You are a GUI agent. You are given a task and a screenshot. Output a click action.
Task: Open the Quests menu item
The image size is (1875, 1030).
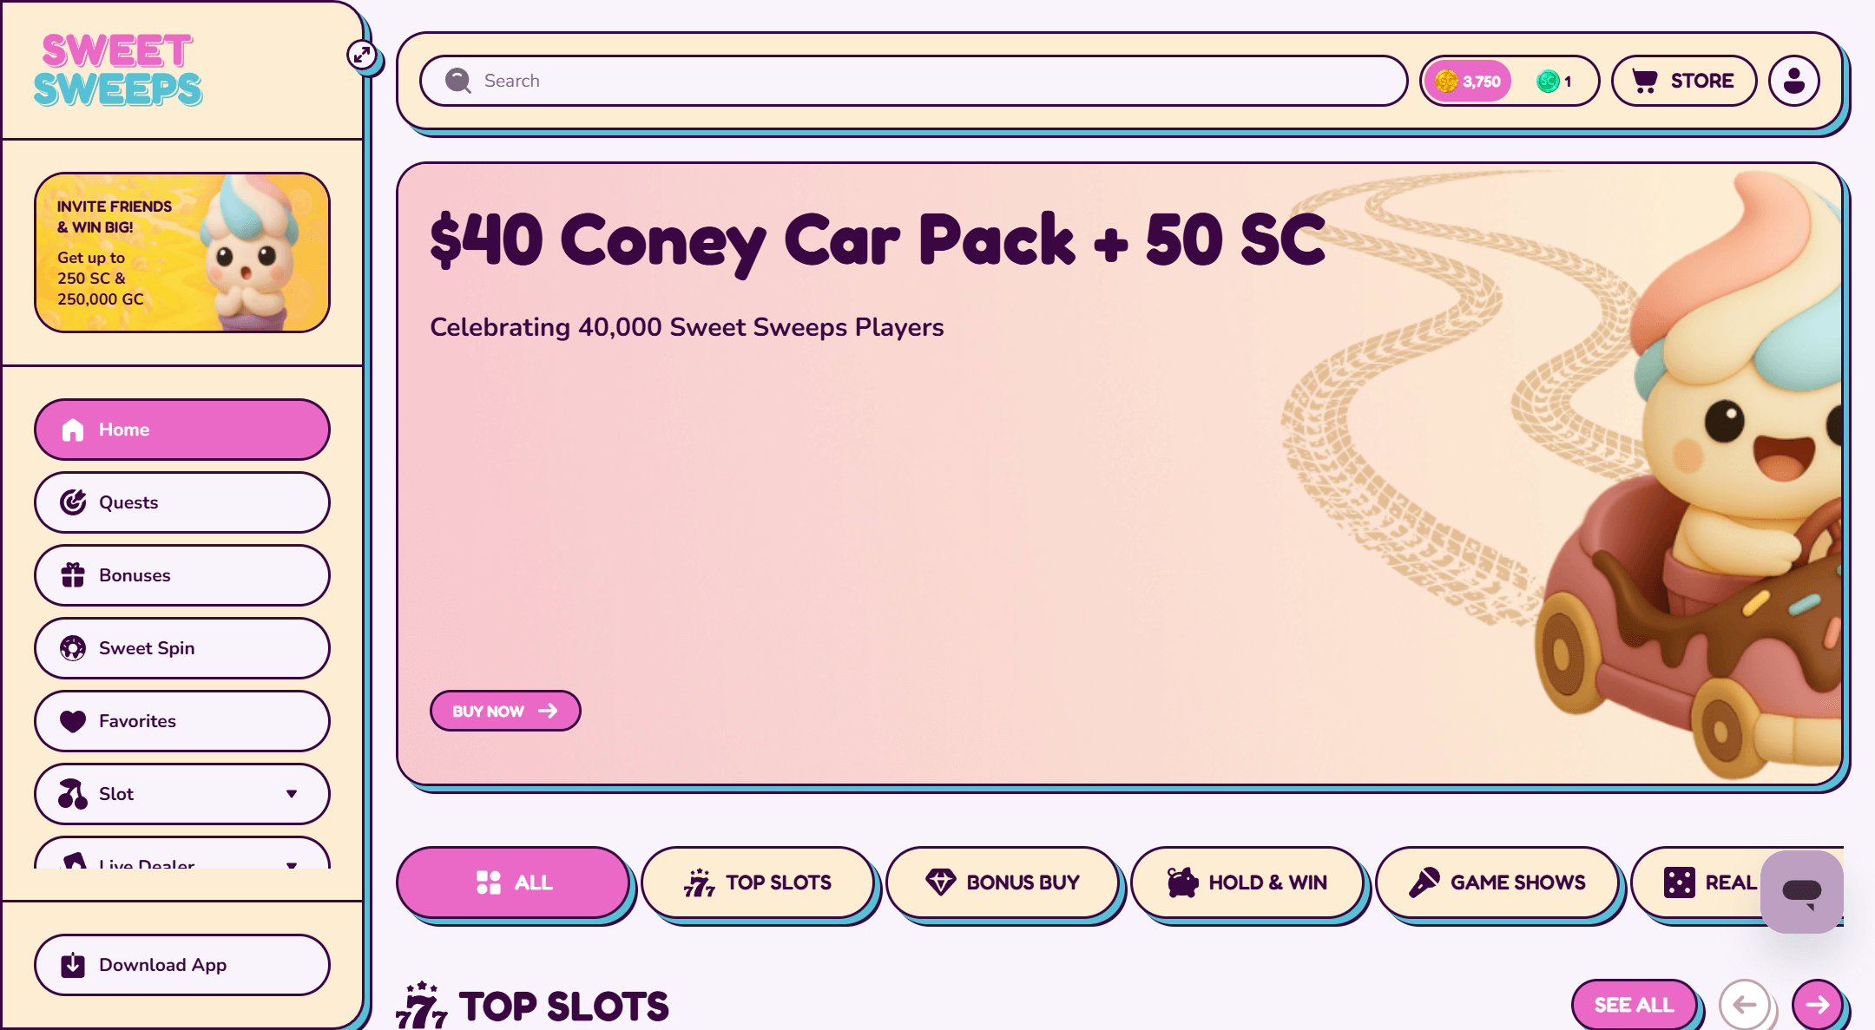[182, 502]
